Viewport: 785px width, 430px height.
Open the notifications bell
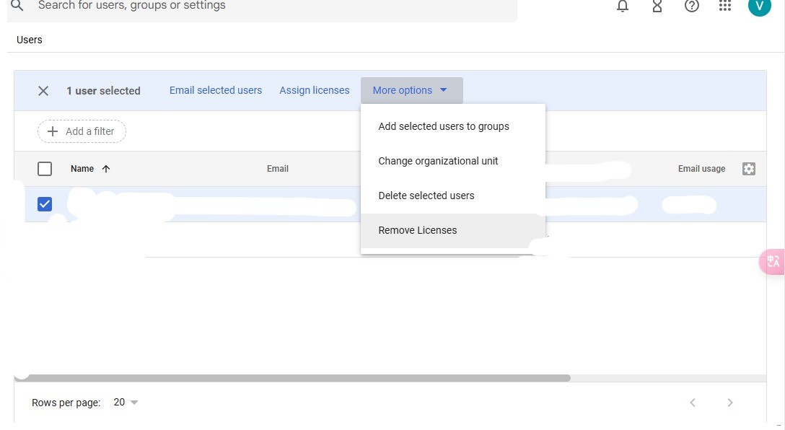click(x=623, y=6)
